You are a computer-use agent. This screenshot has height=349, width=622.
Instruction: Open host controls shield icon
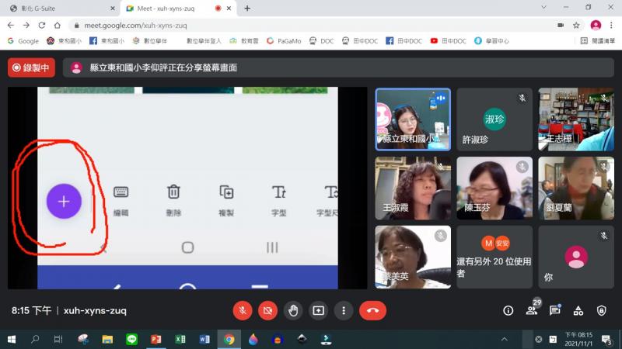pos(602,311)
